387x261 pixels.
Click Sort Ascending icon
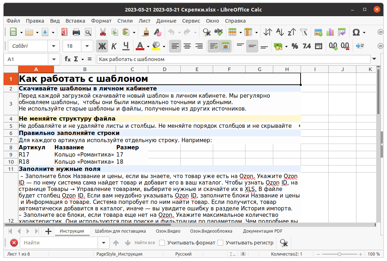pos(280,32)
